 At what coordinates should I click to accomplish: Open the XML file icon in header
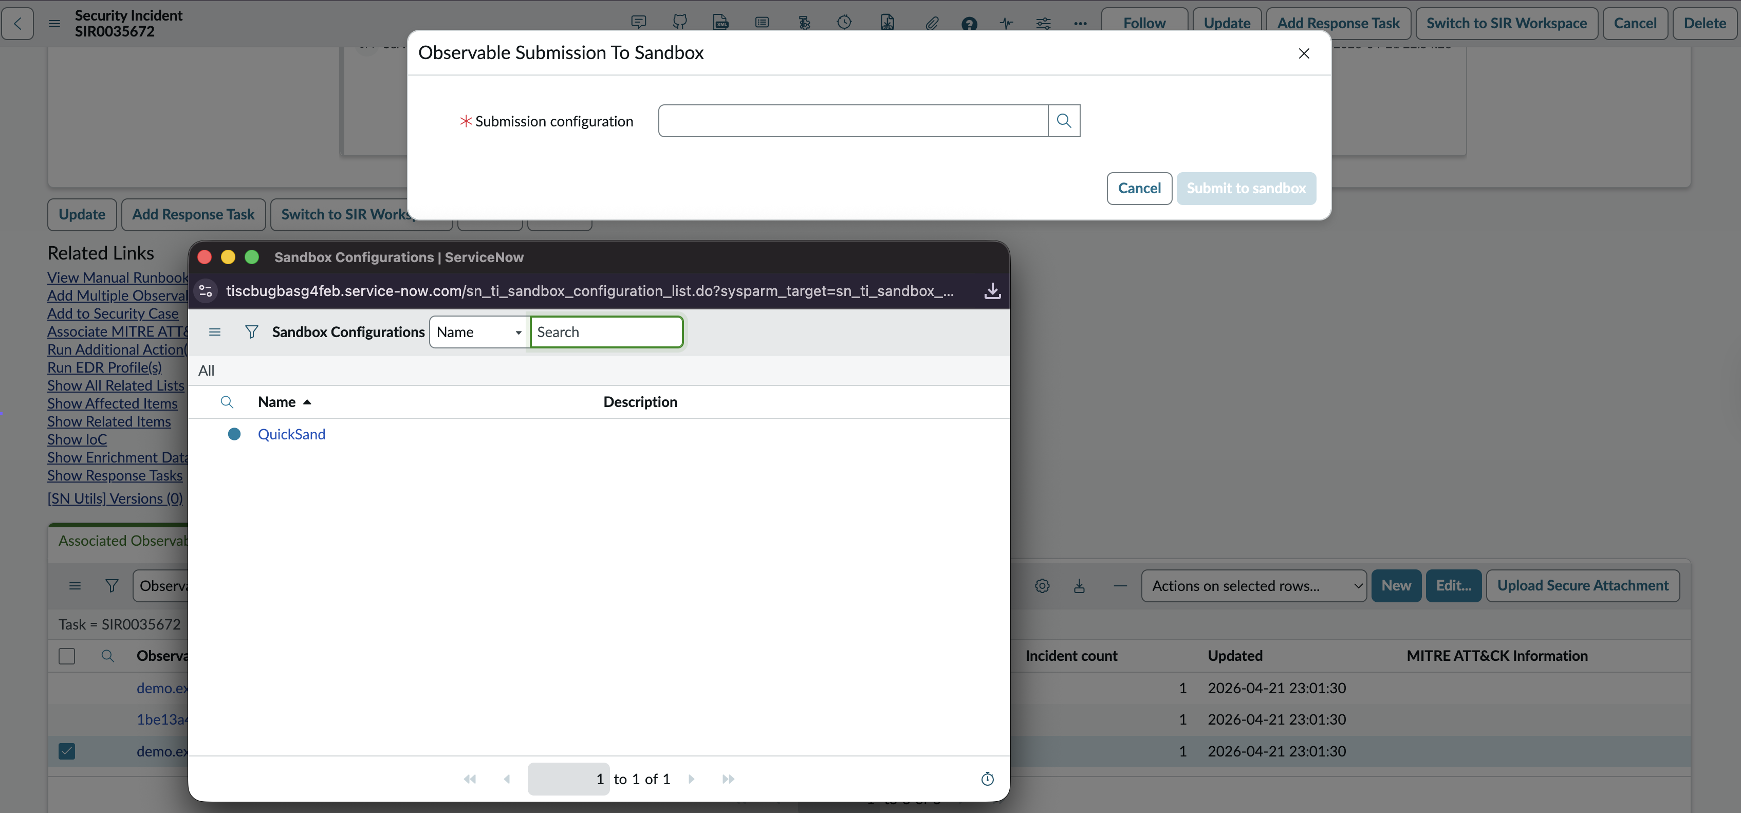pyautogui.click(x=721, y=22)
